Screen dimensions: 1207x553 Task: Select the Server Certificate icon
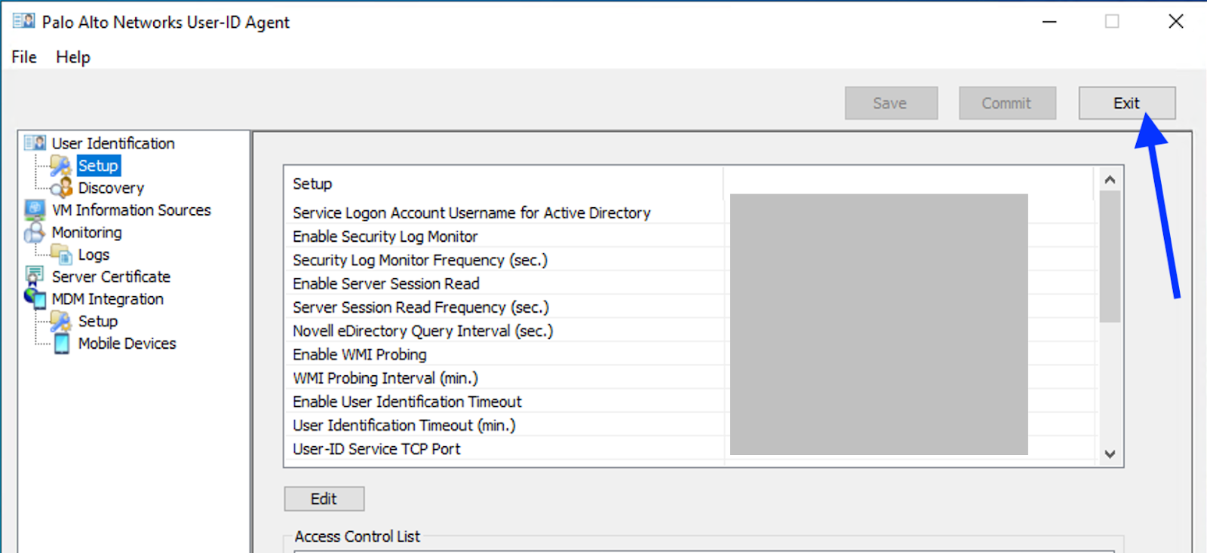pyautogui.click(x=35, y=276)
